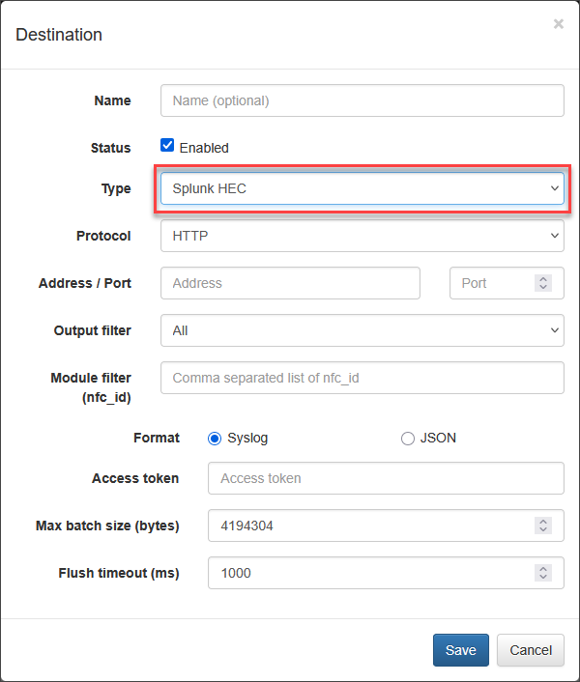Click into the Address input field
The height and width of the screenshot is (682, 580).
coord(290,283)
